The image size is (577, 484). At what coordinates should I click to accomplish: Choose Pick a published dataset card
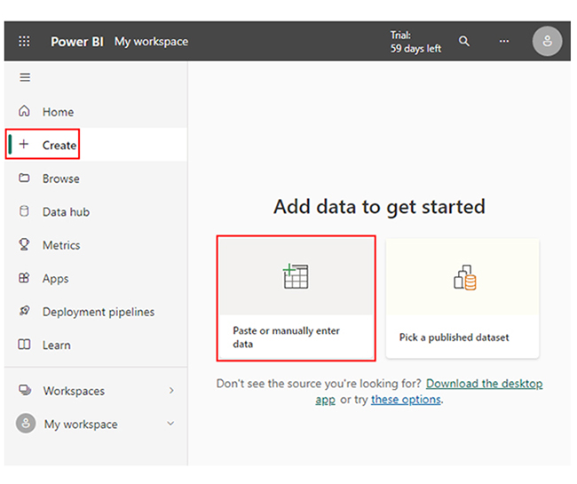(462, 298)
